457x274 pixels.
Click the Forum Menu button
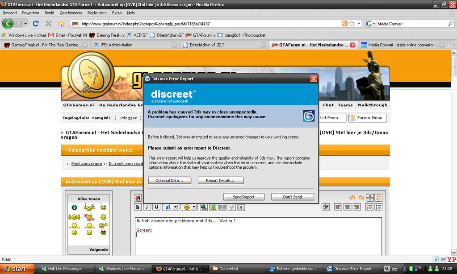point(368,118)
